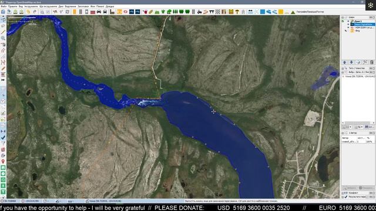Click the 100% cell in authors table

tap(370, 142)
